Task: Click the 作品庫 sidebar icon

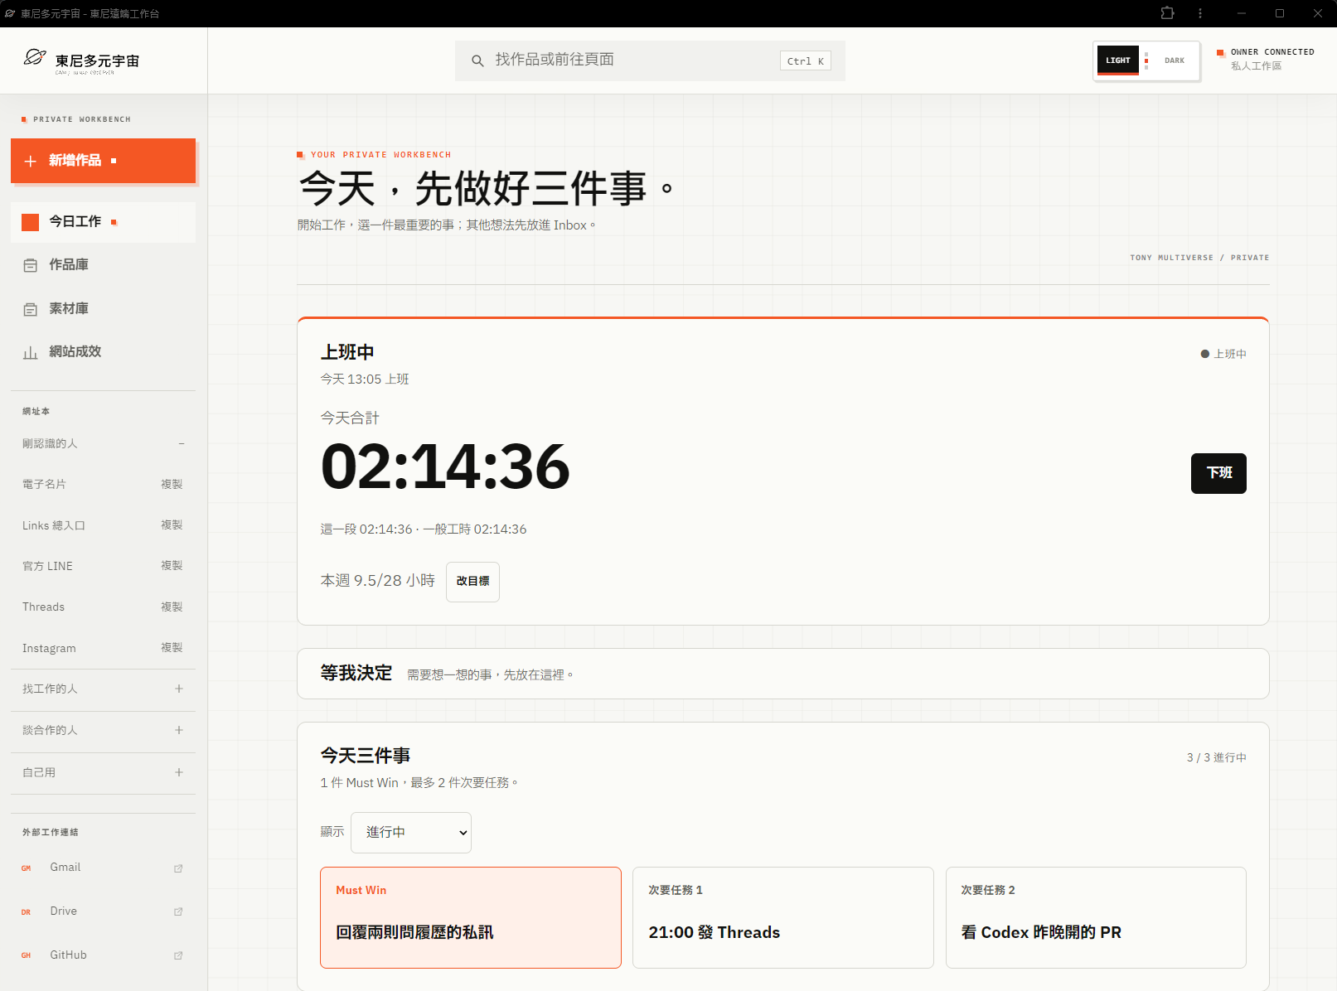Action: click(31, 265)
